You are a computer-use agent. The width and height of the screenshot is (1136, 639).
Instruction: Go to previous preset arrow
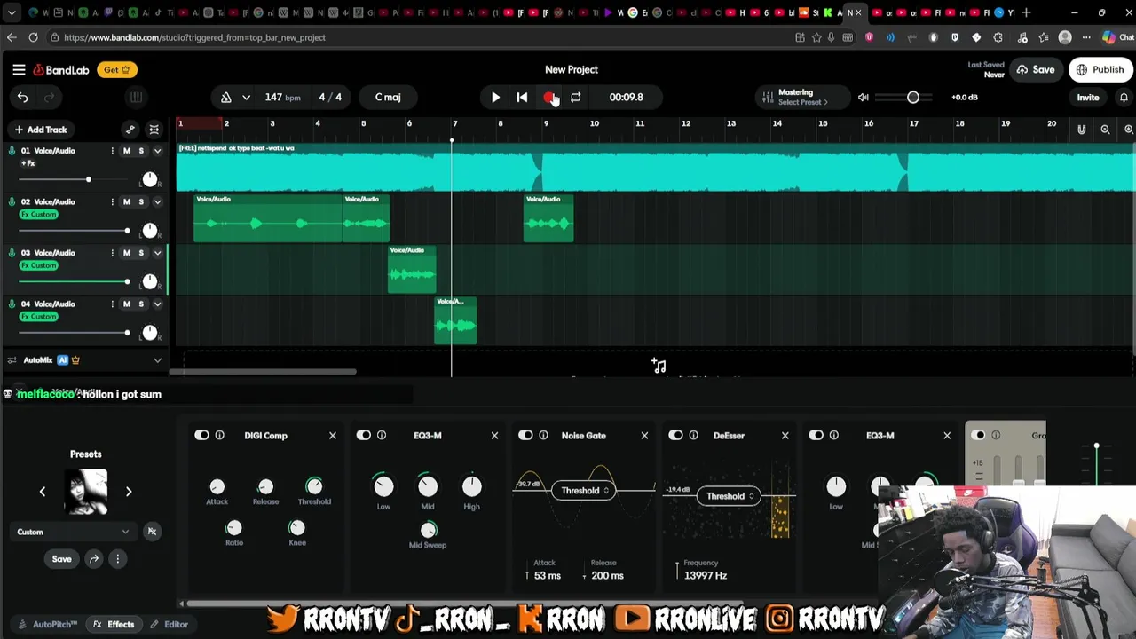tap(42, 492)
